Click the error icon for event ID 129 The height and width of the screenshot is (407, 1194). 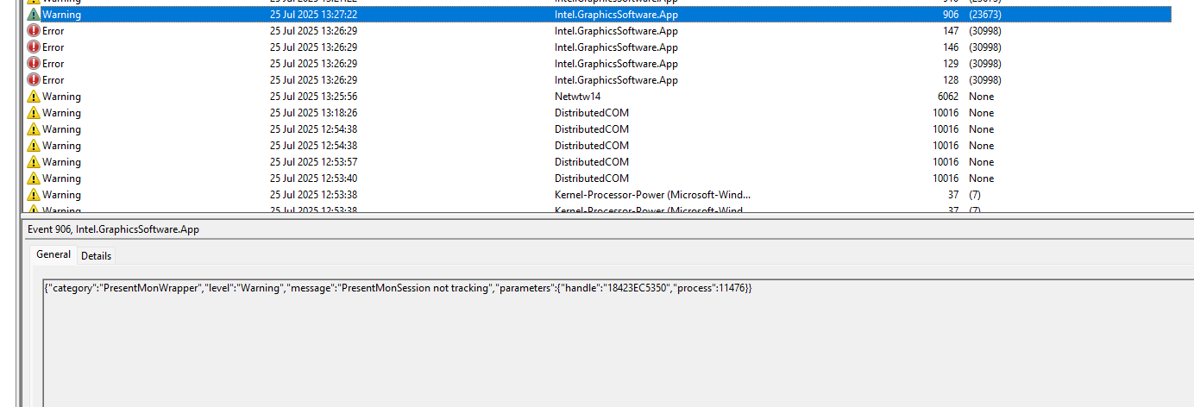pyautogui.click(x=34, y=64)
